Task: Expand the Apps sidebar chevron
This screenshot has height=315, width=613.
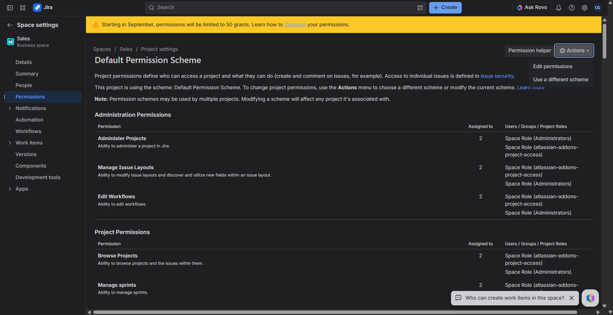Action: [10, 189]
